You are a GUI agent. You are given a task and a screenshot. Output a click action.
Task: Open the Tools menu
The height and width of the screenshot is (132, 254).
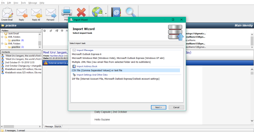point(23,3)
